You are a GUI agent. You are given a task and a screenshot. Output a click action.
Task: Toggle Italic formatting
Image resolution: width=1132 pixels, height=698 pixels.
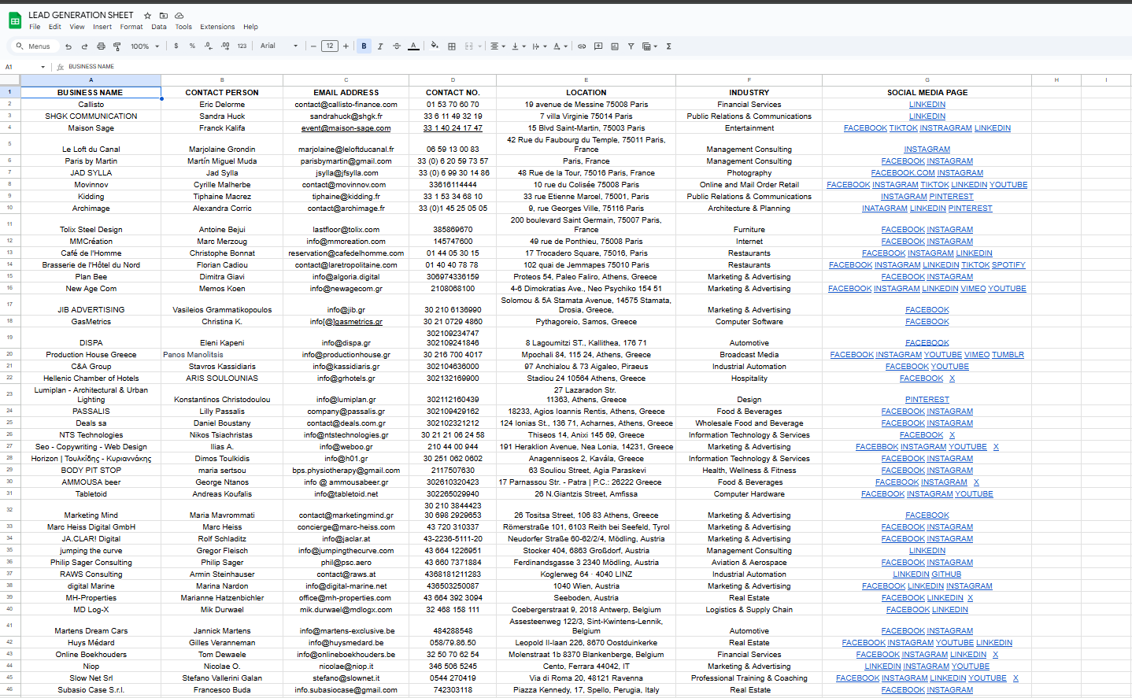coord(380,46)
